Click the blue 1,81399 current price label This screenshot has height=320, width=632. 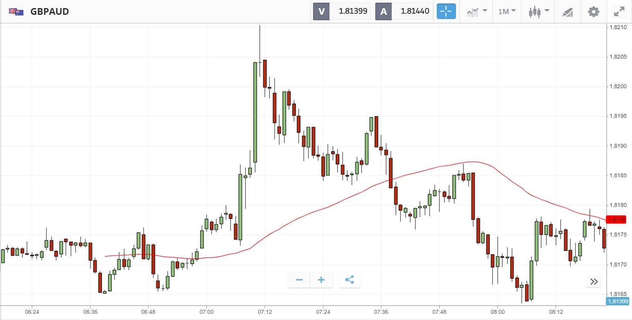(618, 302)
